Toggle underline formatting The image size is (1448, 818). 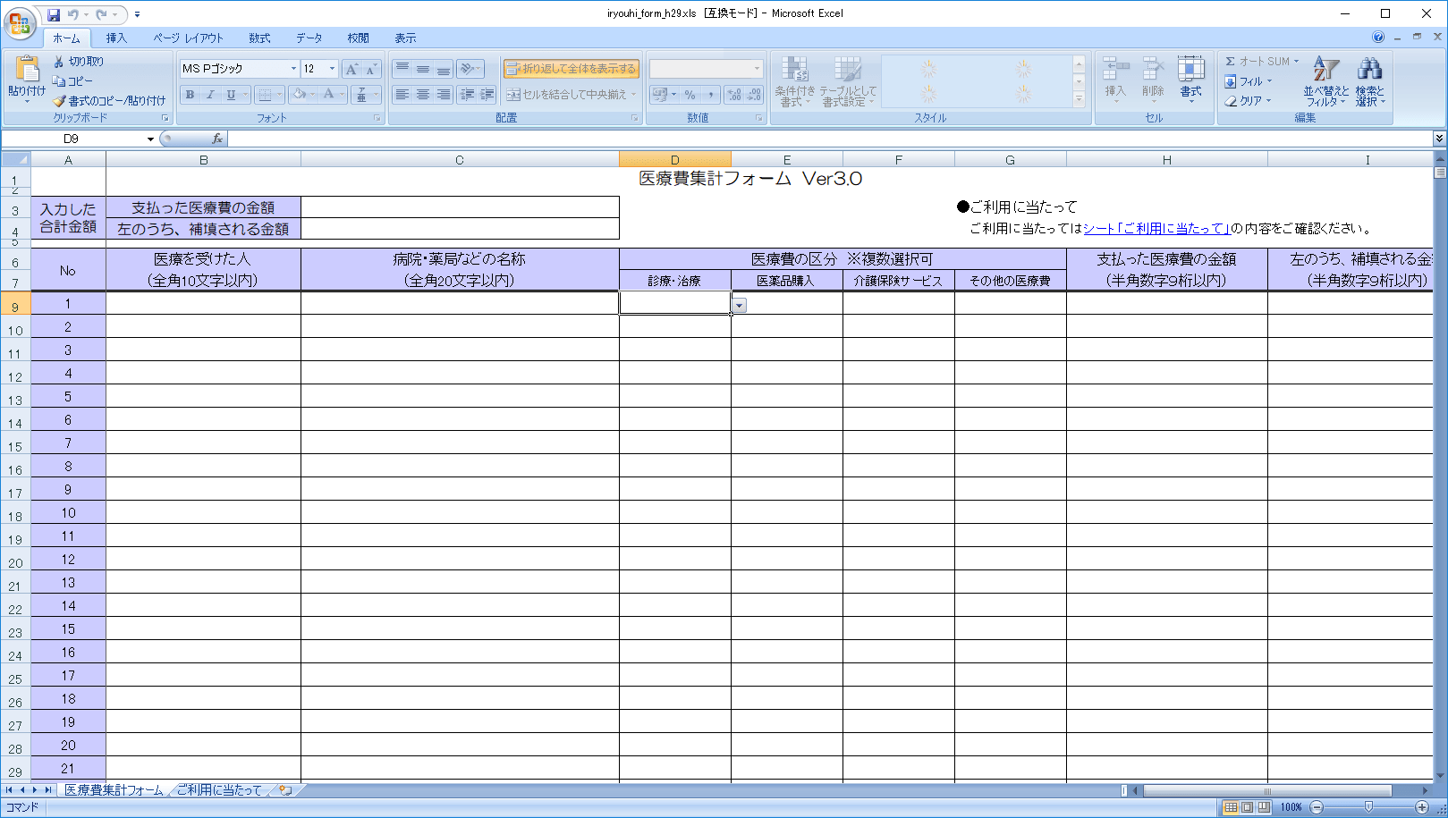coord(231,95)
